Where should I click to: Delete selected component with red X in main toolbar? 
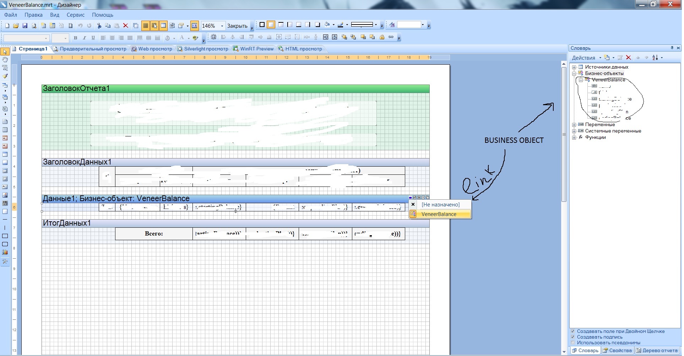(x=125, y=26)
